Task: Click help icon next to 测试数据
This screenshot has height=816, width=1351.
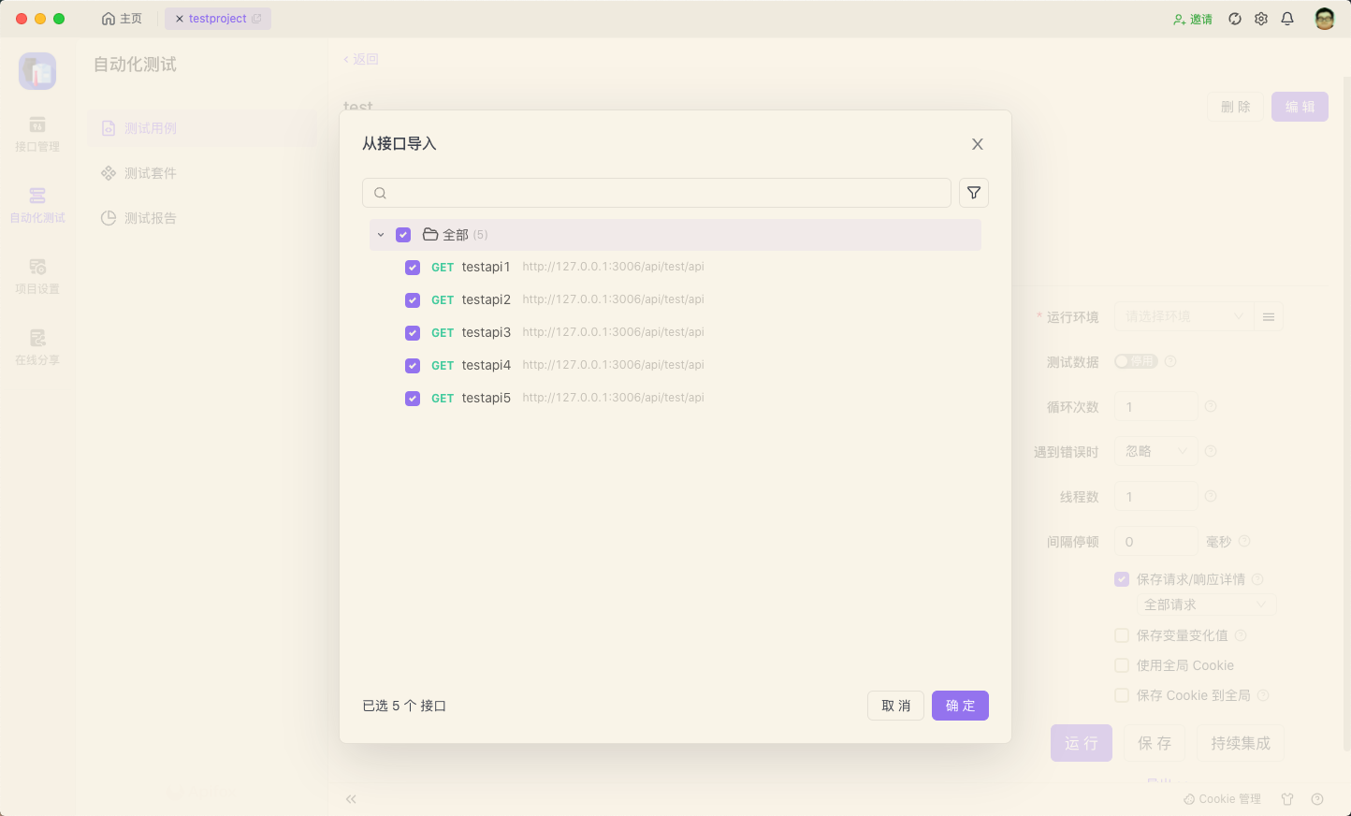Action: click(x=1170, y=361)
